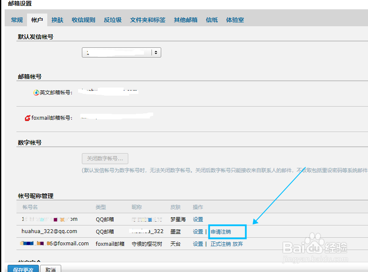This screenshot has height=272, width=368.
Task: Click the 取消 button
Action: [50, 269]
